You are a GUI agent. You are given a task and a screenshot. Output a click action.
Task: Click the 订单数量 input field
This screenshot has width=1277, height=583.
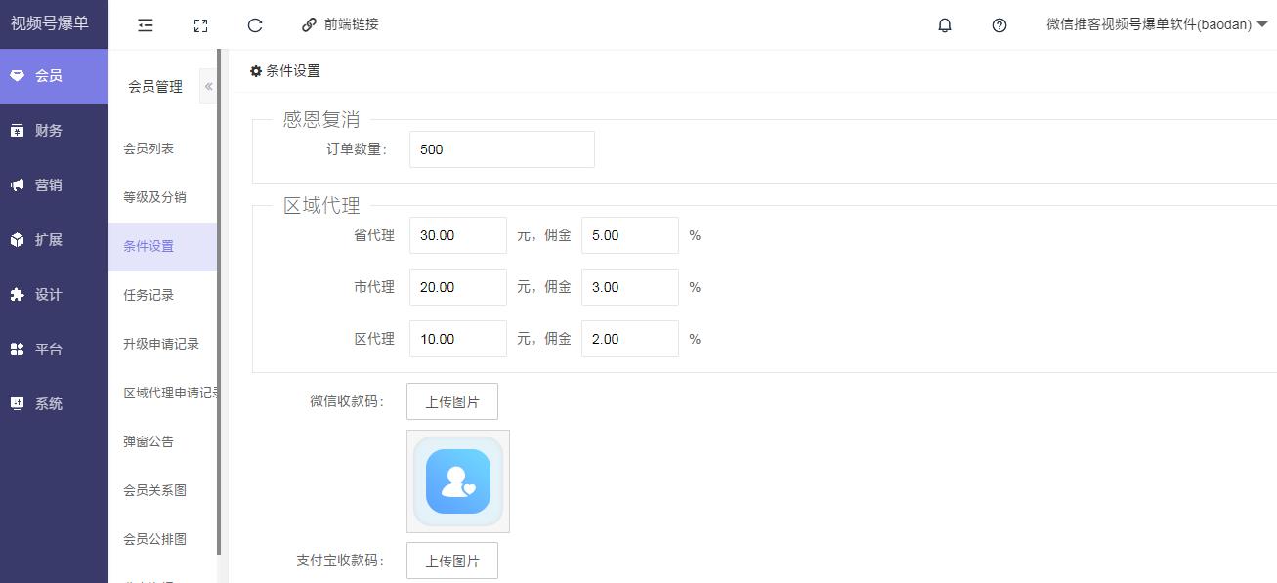point(501,149)
